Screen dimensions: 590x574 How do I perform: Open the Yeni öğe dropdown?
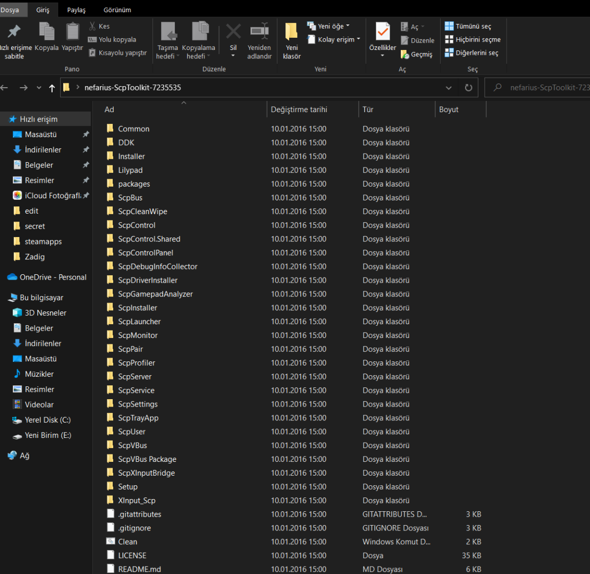(x=333, y=26)
